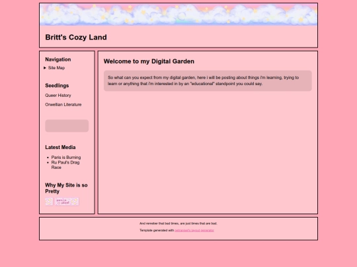
Task: Click the empty rounded box in sidebar
Action: pos(67,126)
